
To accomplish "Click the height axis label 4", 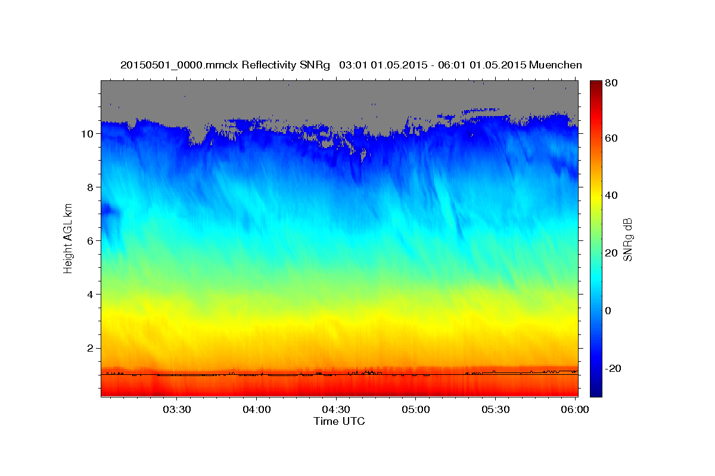I will (90, 295).
